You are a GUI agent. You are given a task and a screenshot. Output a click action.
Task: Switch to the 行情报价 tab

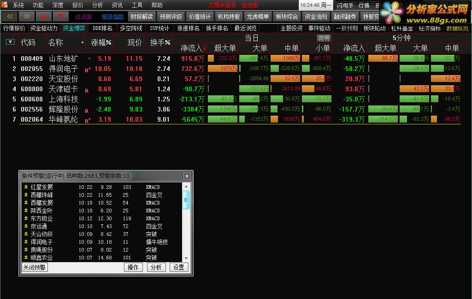(14, 28)
